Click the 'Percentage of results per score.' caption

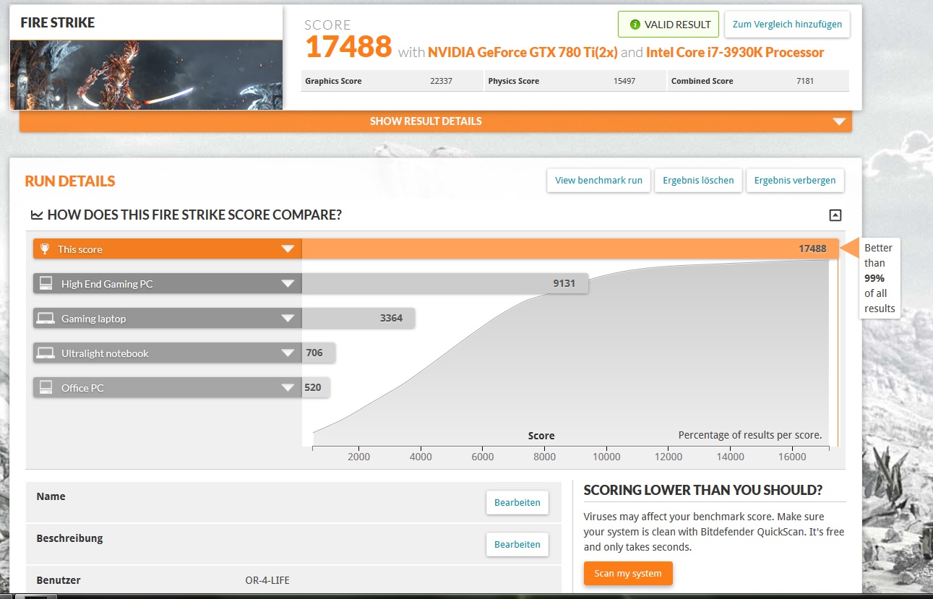[x=750, y=435]
